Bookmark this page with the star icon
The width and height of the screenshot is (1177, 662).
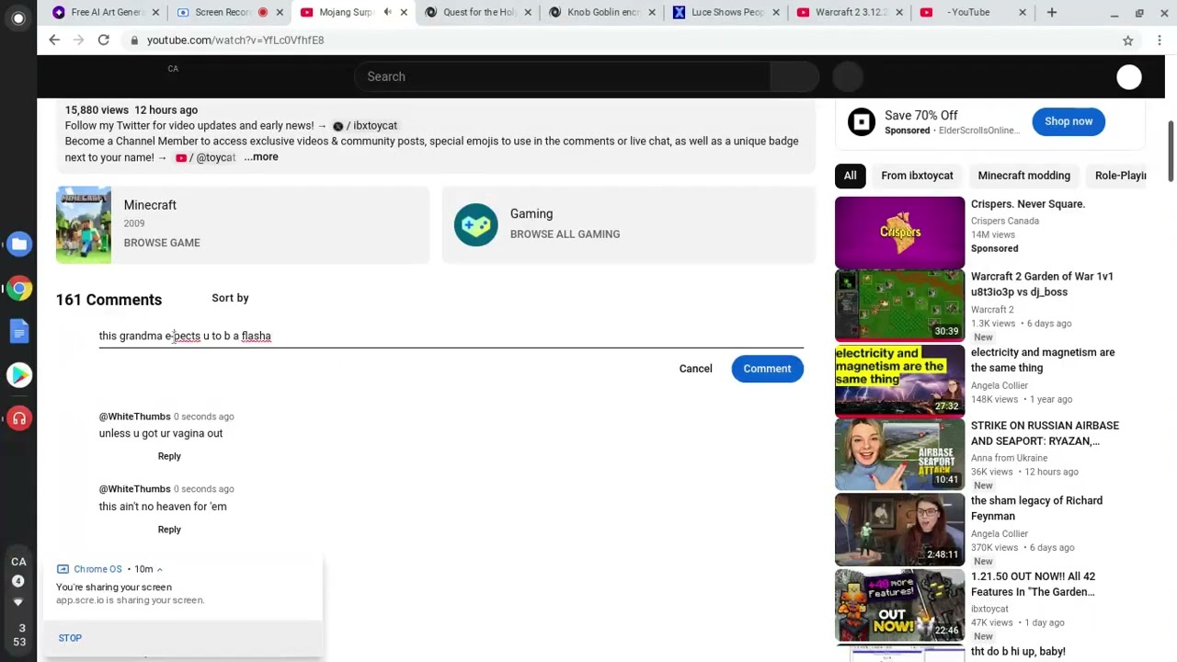(1127, 40)
